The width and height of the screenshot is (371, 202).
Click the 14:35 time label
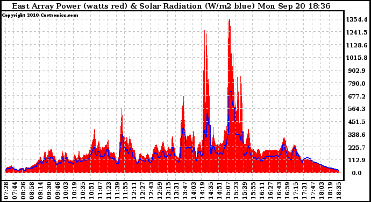point(211,191)
